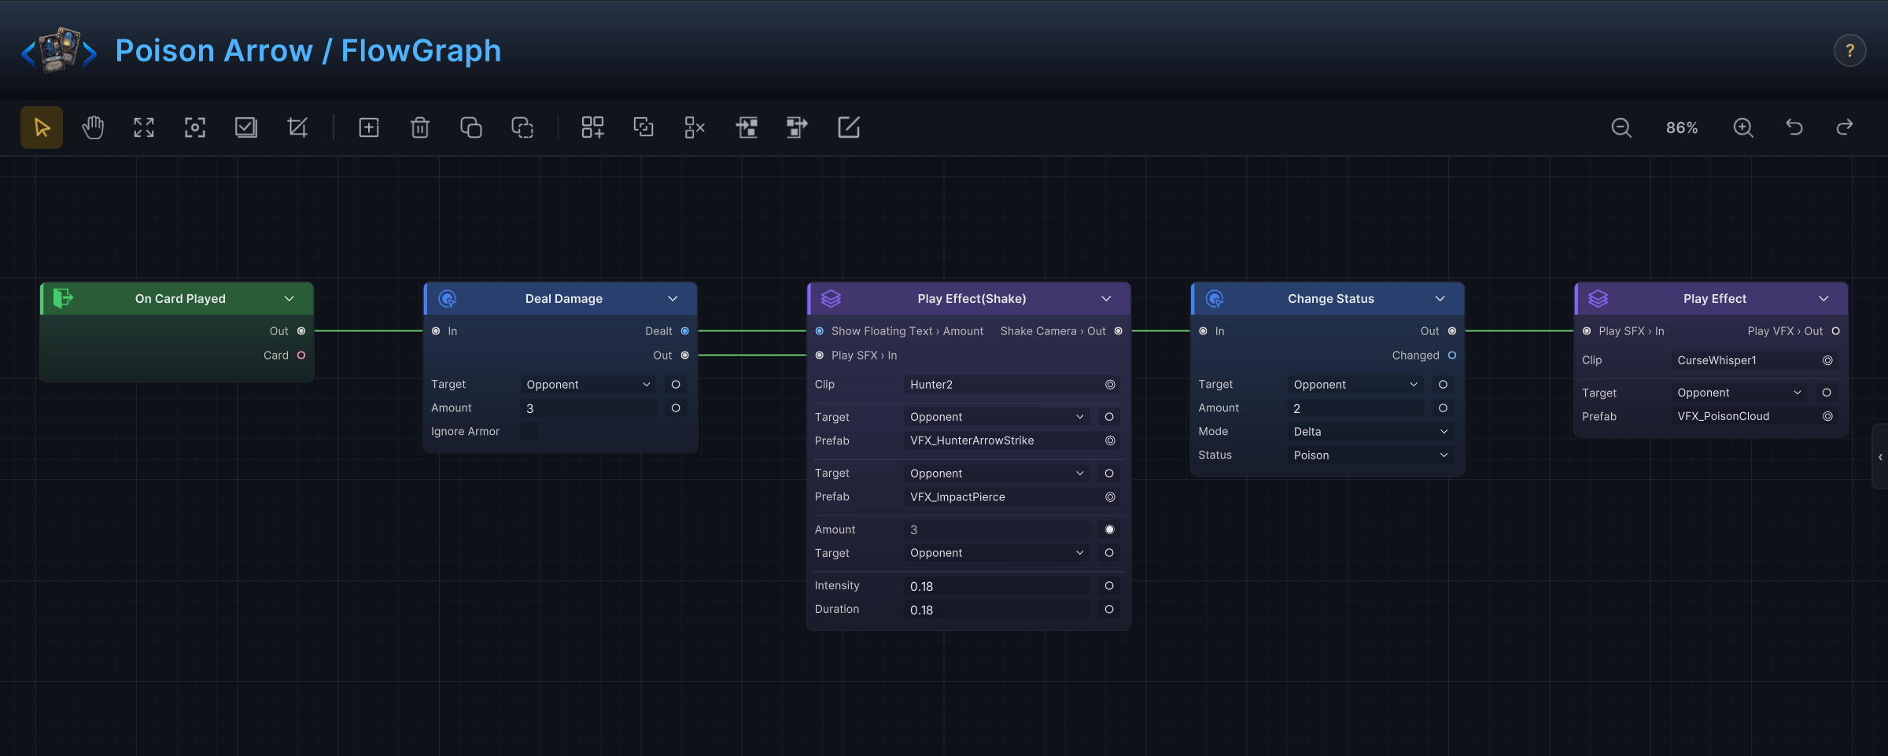
Task: Zoom in with the magnifier plus
Action: pyautogui.click(x=1743, y=127)
